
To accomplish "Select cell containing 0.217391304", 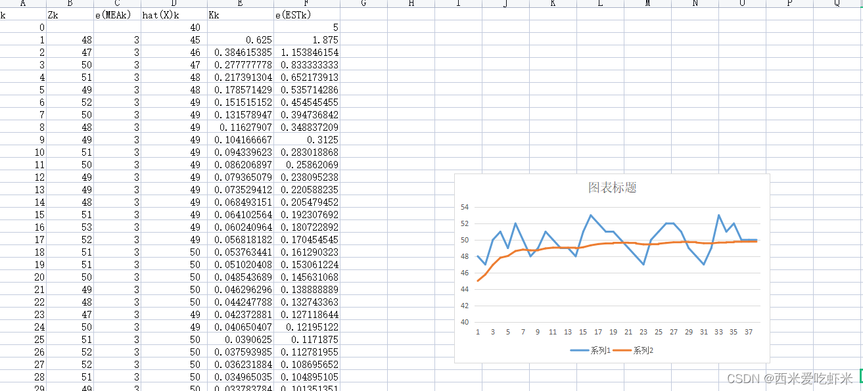I will [241, 77].
